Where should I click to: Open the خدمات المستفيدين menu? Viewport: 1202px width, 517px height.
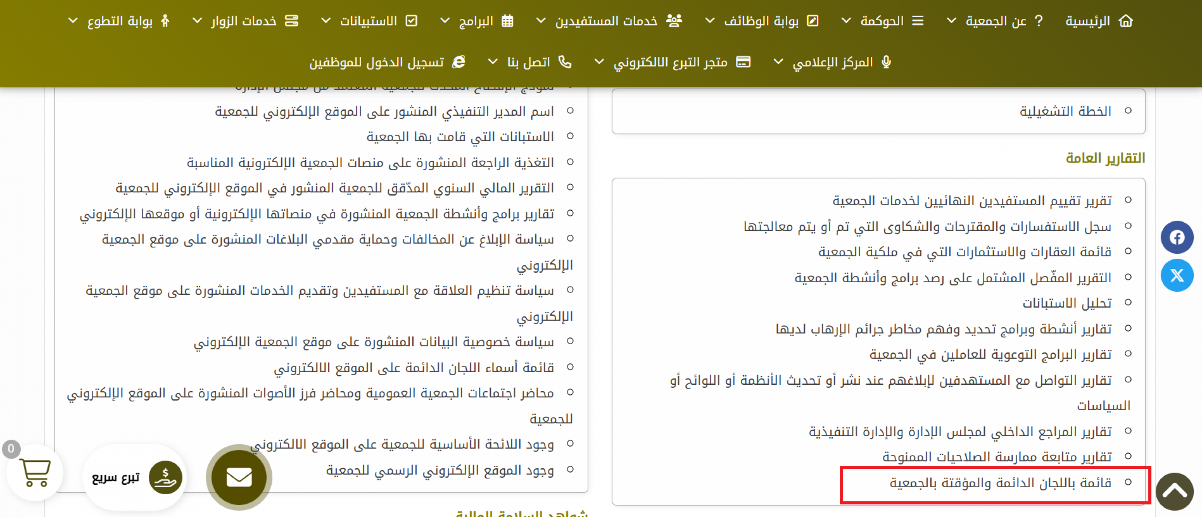coord(606,21)
